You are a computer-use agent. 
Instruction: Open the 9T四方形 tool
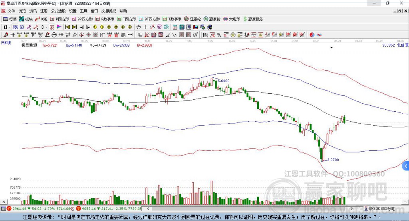click(x=149, y=19)
